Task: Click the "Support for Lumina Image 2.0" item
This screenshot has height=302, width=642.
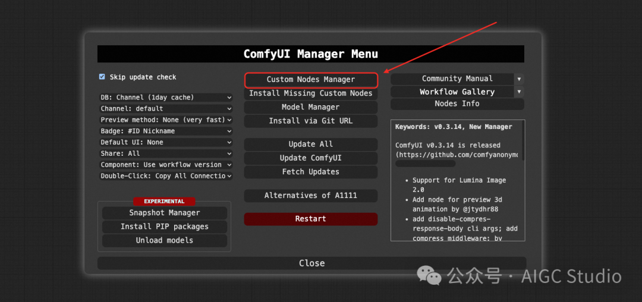Action: point(459,185)
